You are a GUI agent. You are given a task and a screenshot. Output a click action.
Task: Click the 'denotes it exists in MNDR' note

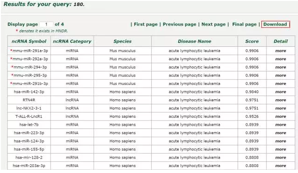(43, 31)
